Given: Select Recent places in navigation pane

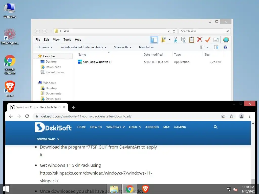Looking at the screenshot, I should click(x=52, y=72).
